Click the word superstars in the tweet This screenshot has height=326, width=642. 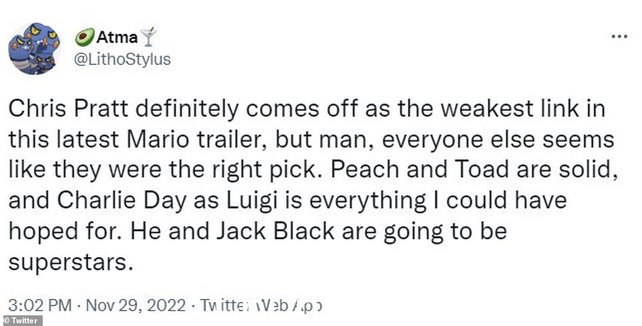click(71, 263)
